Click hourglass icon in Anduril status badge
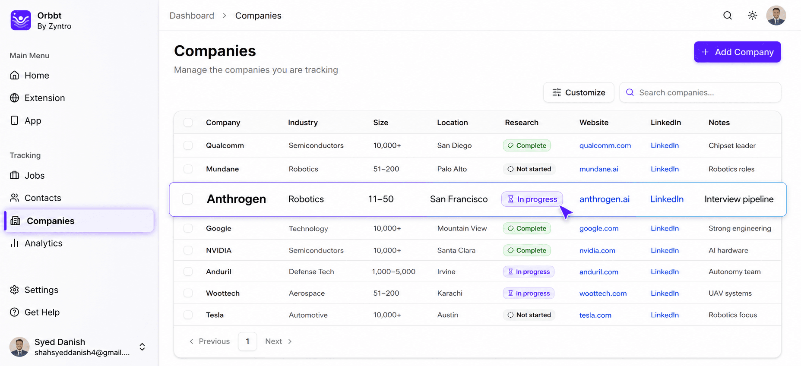 [x=510, y=271]
